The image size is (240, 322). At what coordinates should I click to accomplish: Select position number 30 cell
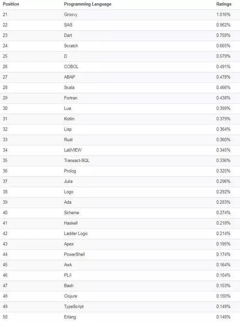pos(5,108)
